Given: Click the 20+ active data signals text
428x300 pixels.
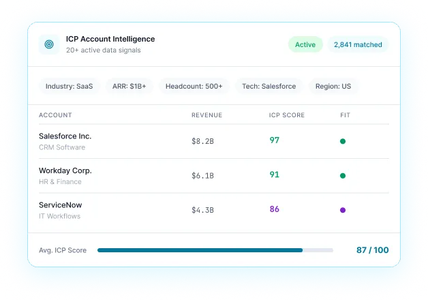Looking at the screenshot, I should [103, 50].
